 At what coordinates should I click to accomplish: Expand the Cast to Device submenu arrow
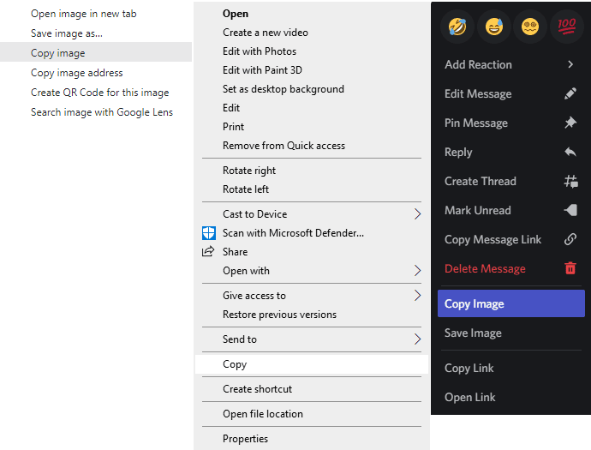[417, 214]
